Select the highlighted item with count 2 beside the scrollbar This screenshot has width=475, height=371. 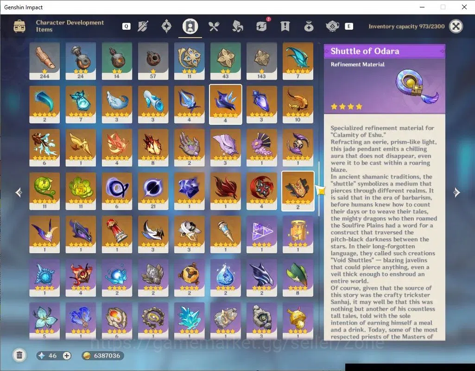298,191
